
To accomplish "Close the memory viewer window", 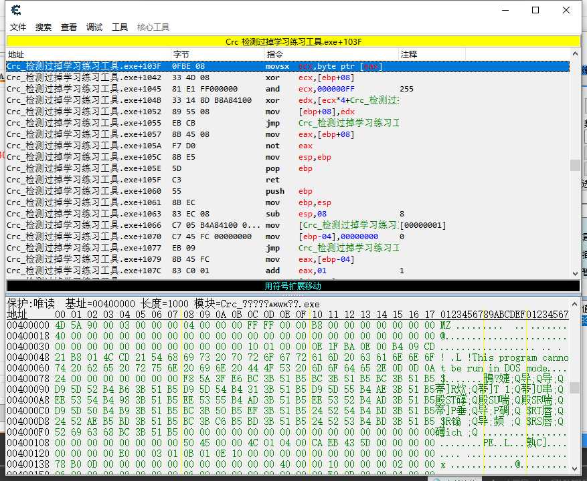I will (x=566, y=10).
